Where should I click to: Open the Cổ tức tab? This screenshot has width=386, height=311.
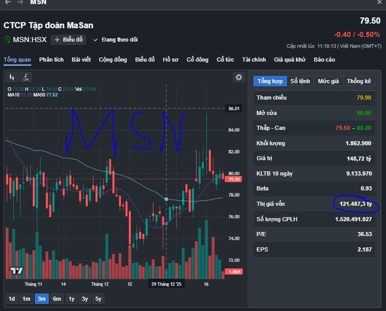pos(225,60)
